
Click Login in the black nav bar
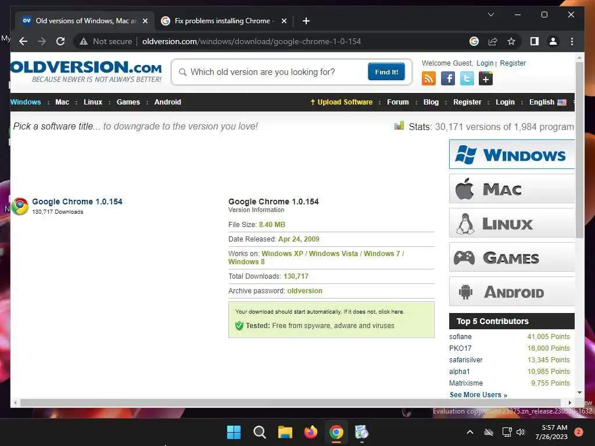pos(505,102)
